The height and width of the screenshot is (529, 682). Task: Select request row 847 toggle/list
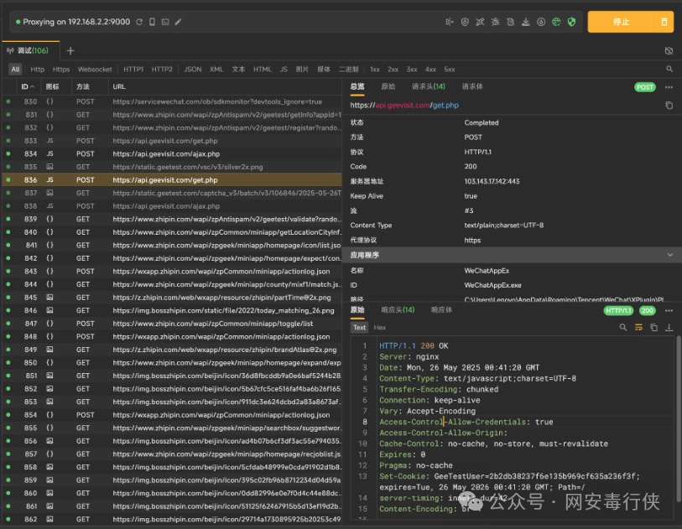172,324
